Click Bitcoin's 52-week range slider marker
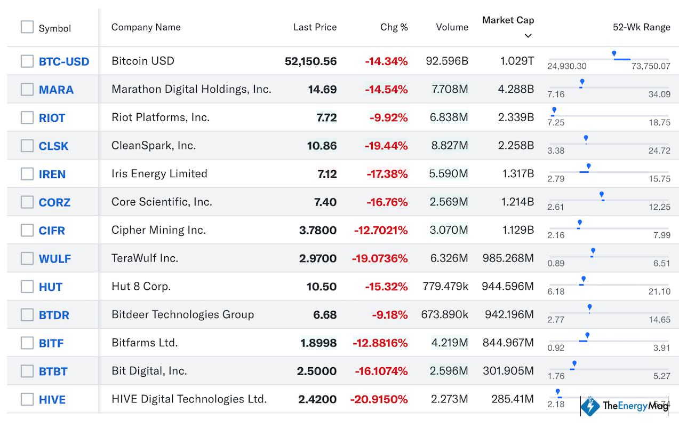679x427 pixels. pos(614,53)
